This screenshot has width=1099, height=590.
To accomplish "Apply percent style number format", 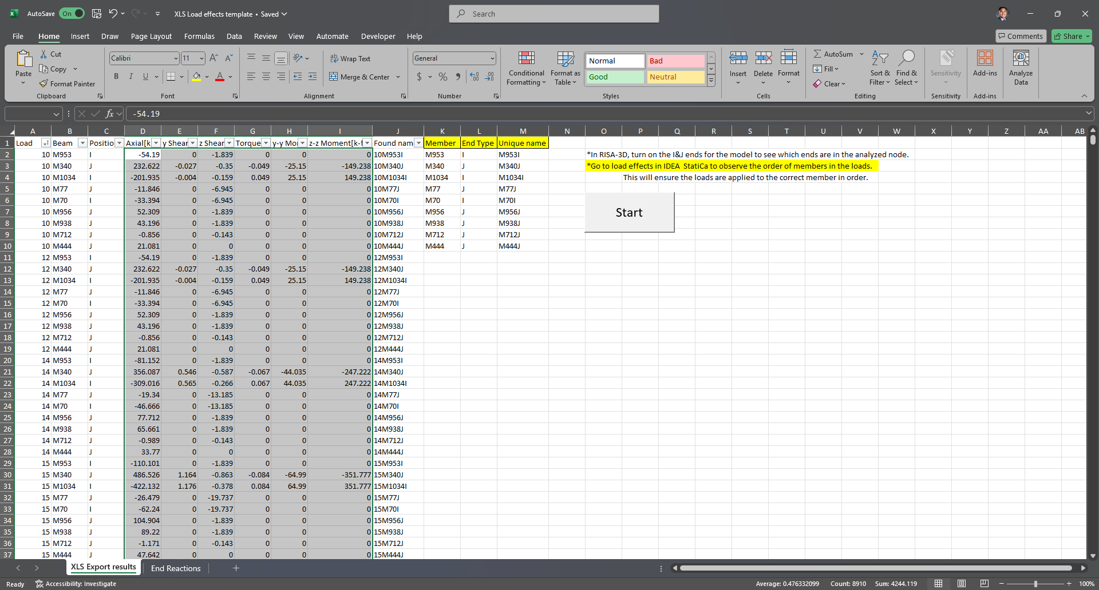I will coord(443,77).
